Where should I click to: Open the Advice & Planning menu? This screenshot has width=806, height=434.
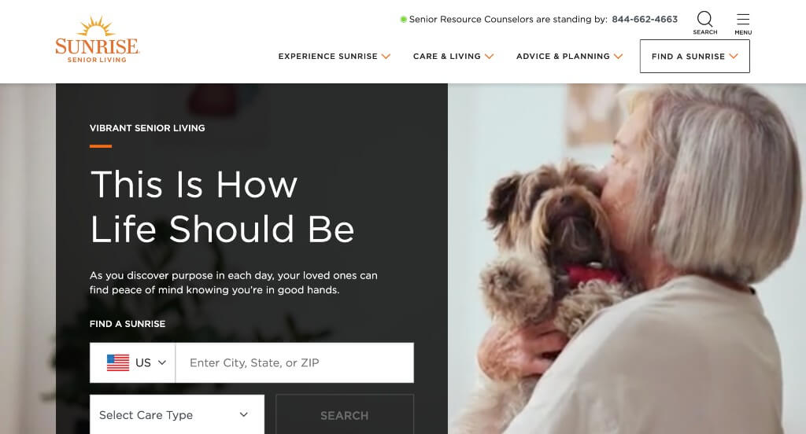[x=569, y=57]
